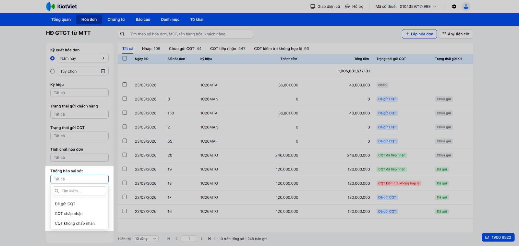The width and height of the screenshot is (519, 246).
Task: Click the user profile avatar icon
Action: [466, 6]
